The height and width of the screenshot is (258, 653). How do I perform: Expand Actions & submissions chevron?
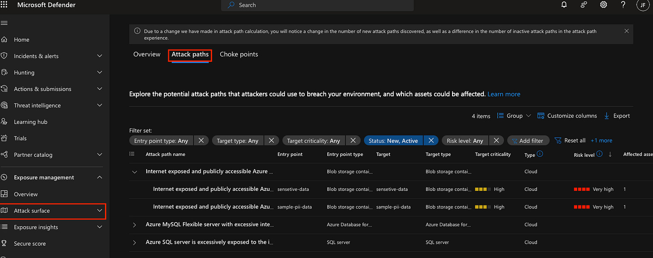[x=100, y=89]
